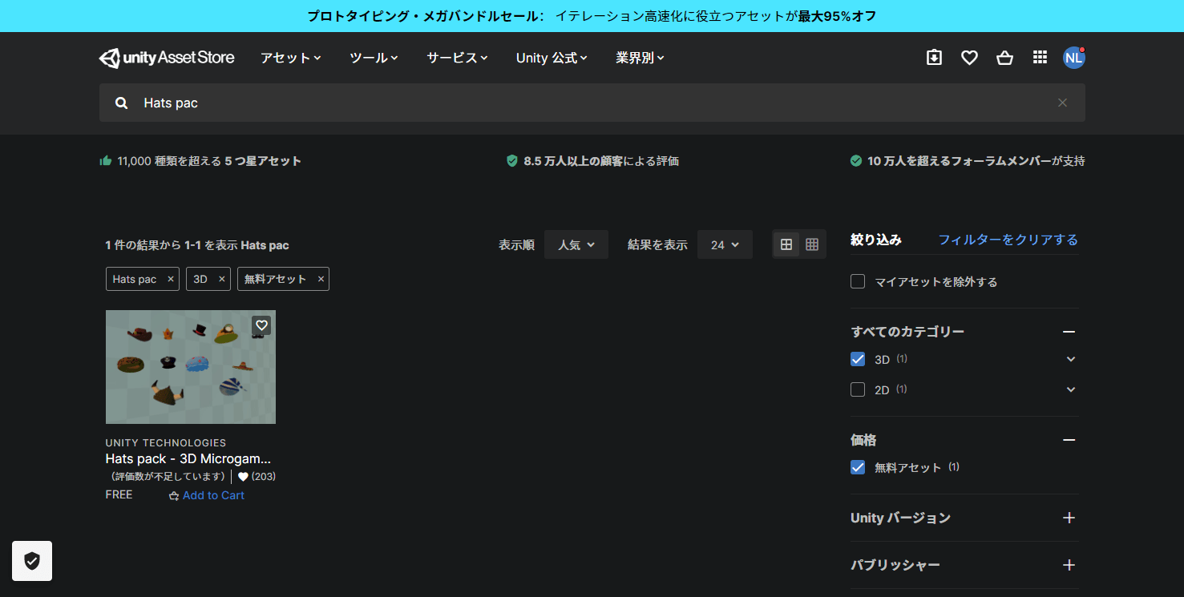The image size is (1184, 597).
Task: Add Hats pack to favorites heart
Action: 261,325
